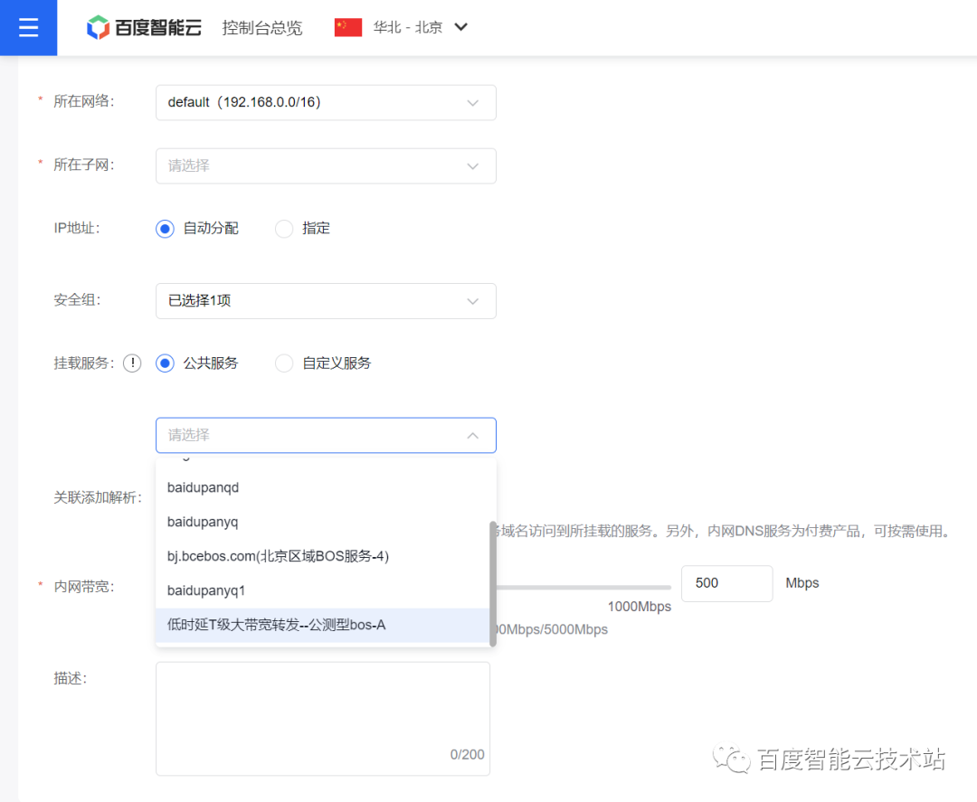This screenshot has height=802, width=977.
Task: Collapse the 挂载服务 service select box
Action: [x=326, y=435]
